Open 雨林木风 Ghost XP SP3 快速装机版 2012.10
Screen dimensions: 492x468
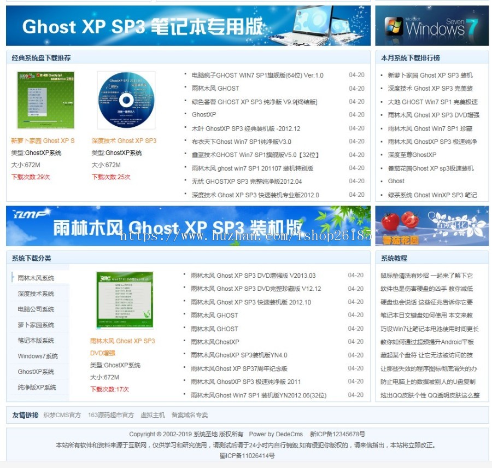click(251, 302)
